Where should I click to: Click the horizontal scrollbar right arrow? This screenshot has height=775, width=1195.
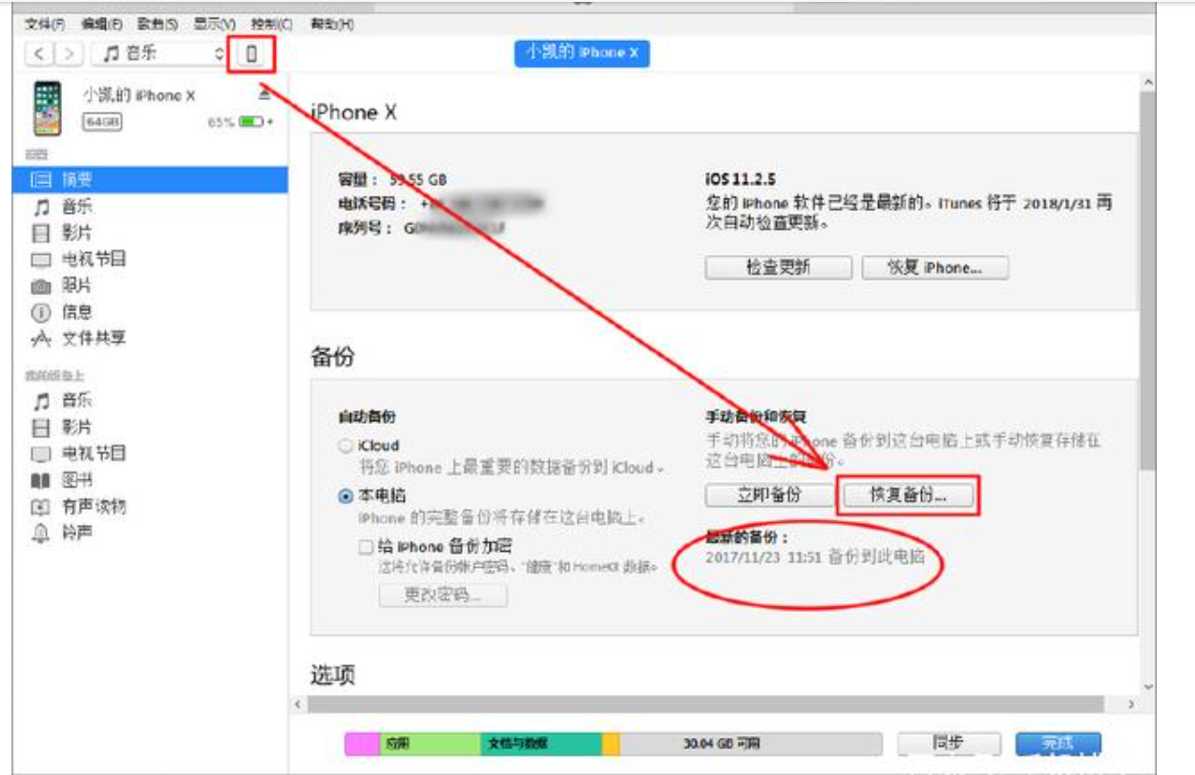[1130, 704]
